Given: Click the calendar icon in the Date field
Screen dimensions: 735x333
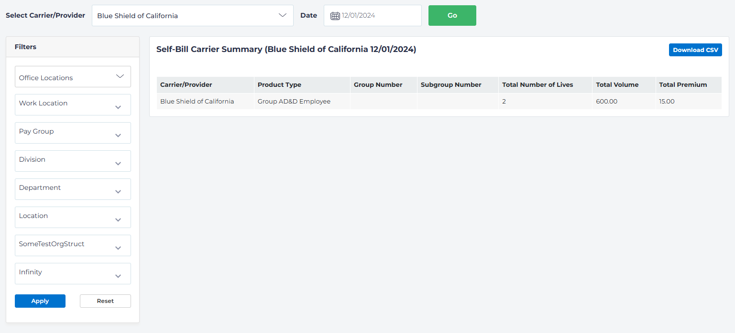Looking at the screenshot, I should click(335, 15).
